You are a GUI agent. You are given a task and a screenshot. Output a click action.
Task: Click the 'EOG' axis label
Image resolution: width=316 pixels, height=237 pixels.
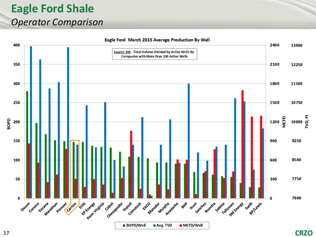coord(82,205)
